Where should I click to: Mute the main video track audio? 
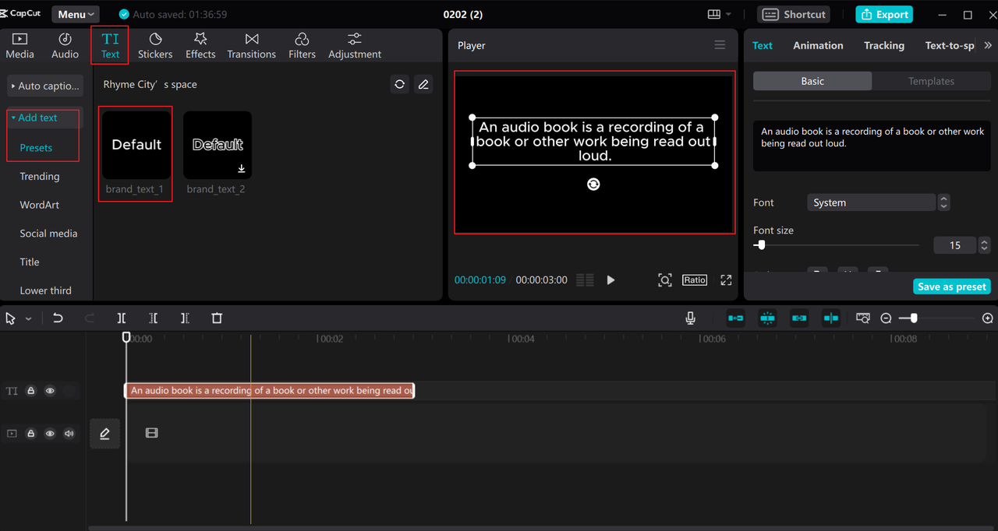pyautogui.click(x=69, y=434)
